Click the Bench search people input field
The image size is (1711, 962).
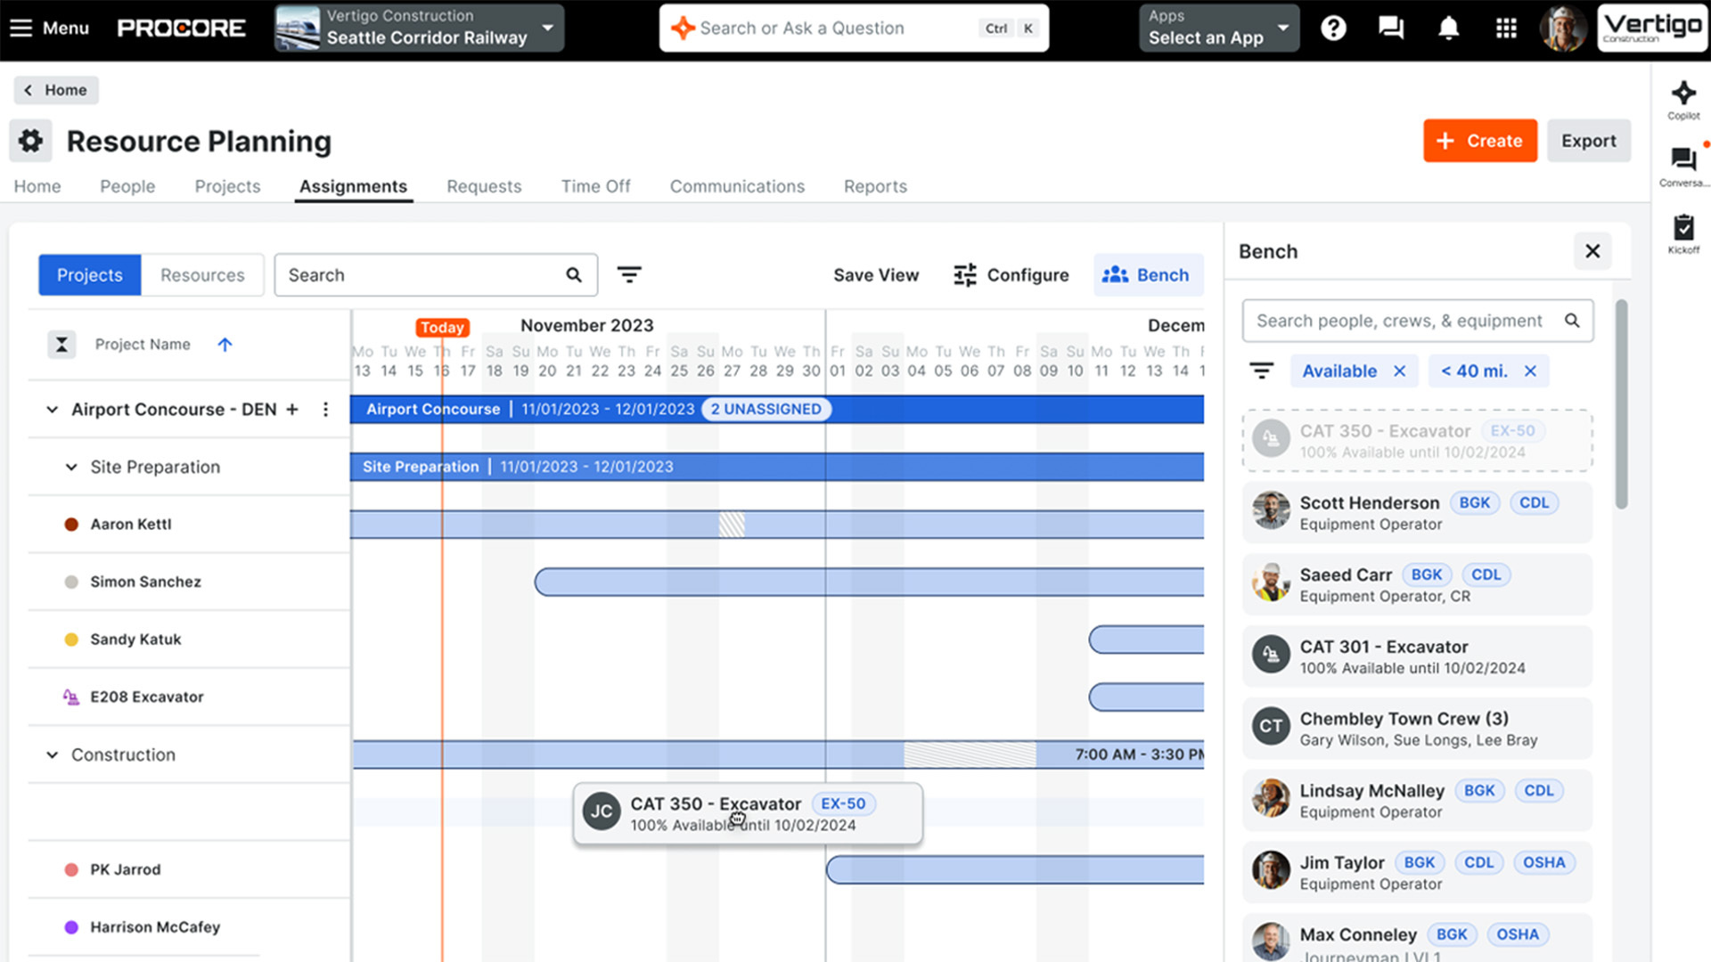click(x=1399, y=321)
